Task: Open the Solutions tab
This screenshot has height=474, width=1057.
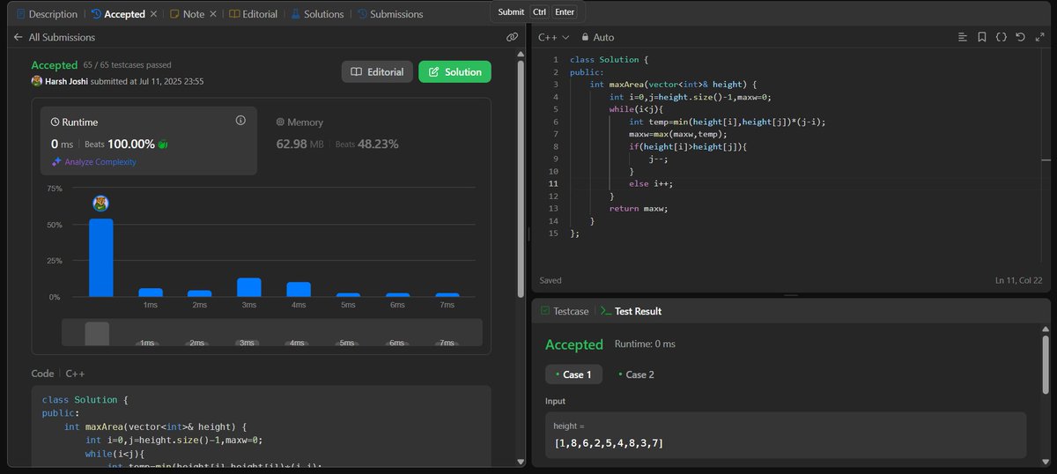Action: 316,14
